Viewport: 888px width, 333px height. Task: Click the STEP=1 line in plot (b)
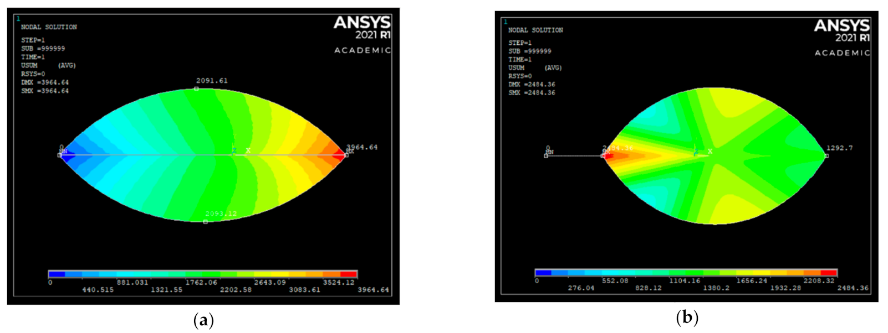pos(520,43)
